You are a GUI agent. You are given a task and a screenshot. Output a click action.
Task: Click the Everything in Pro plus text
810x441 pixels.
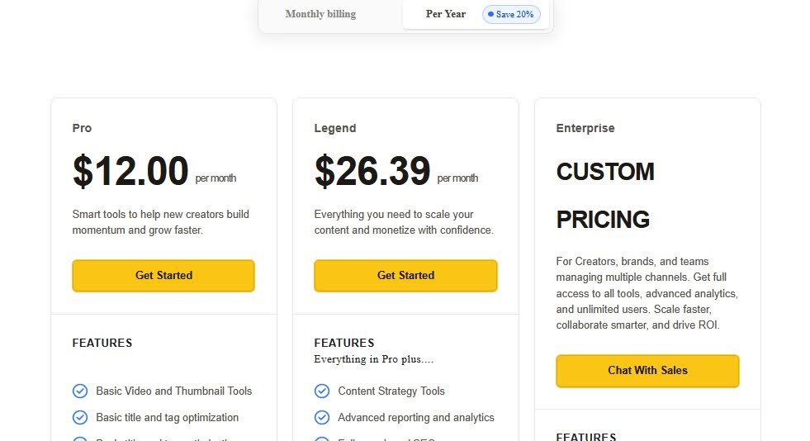[374, 359]
